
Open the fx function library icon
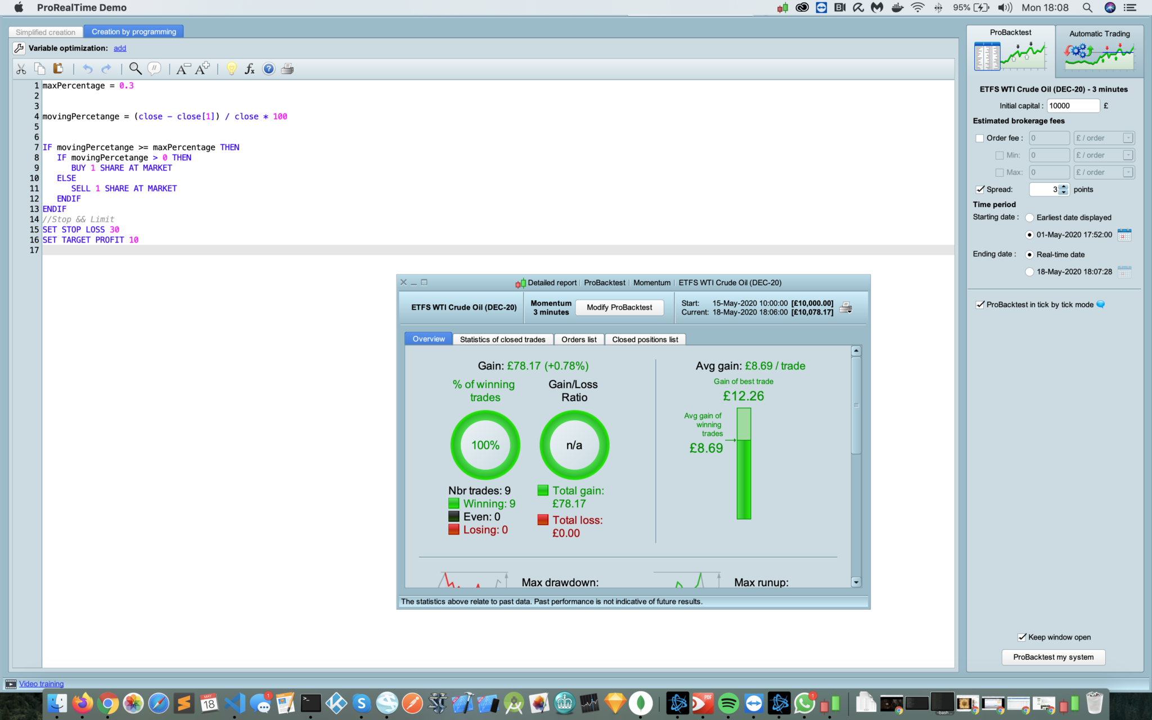[250, 69]
